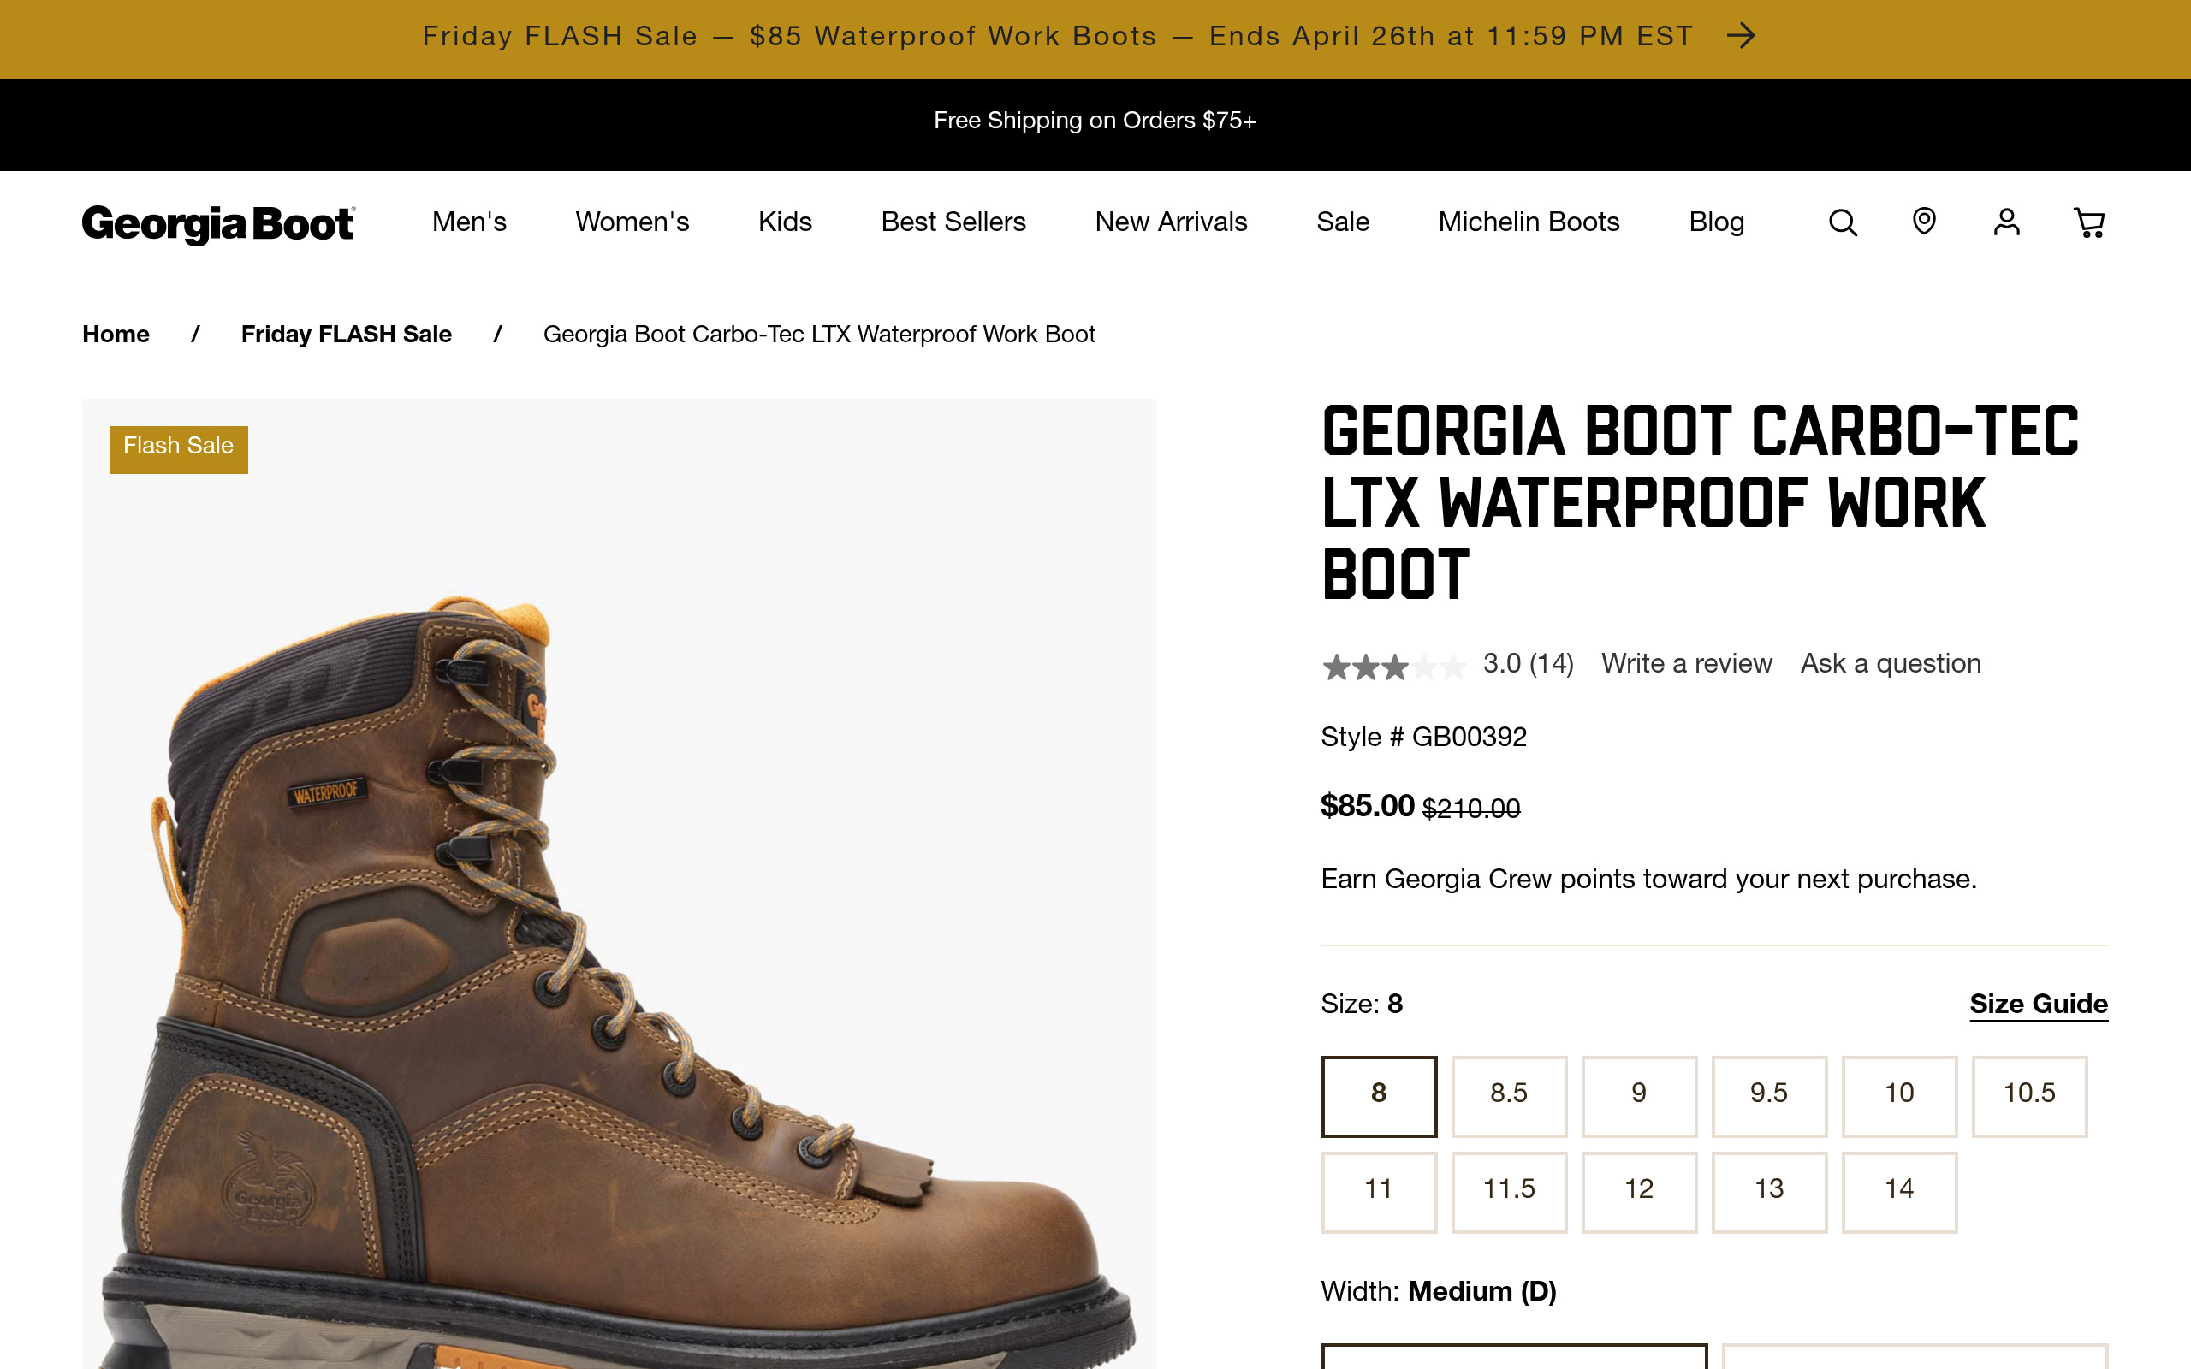Expand the Kids category menu
Screen dimensions: 2191x1369
(x=785, y=222)
